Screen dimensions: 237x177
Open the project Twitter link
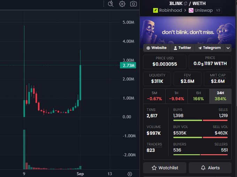tap(182, 48)
